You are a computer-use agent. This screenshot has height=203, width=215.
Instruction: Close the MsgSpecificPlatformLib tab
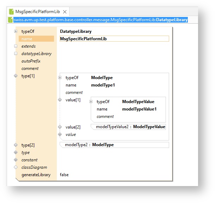[x=65, y=12]
